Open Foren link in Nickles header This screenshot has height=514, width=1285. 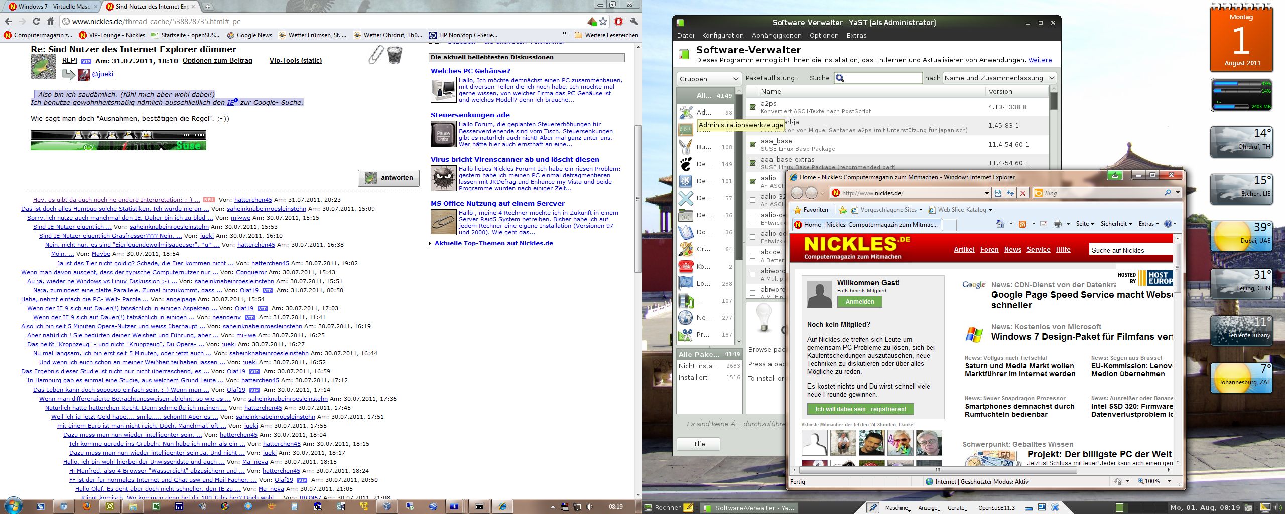click(x=989, y=249)
